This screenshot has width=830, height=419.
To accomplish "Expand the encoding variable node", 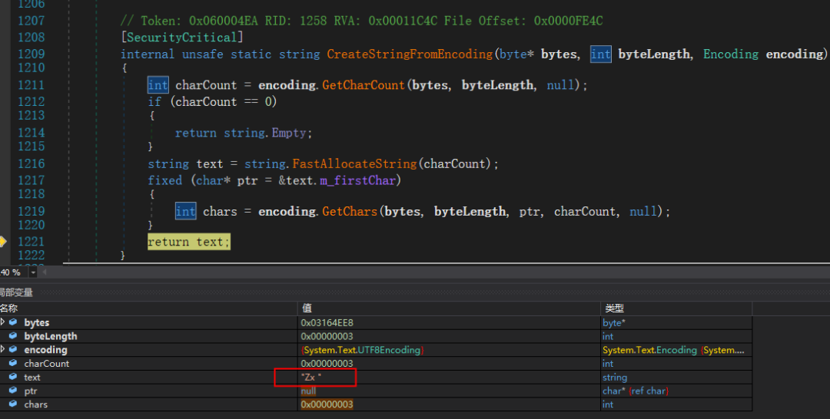I will tap(3, 350).
